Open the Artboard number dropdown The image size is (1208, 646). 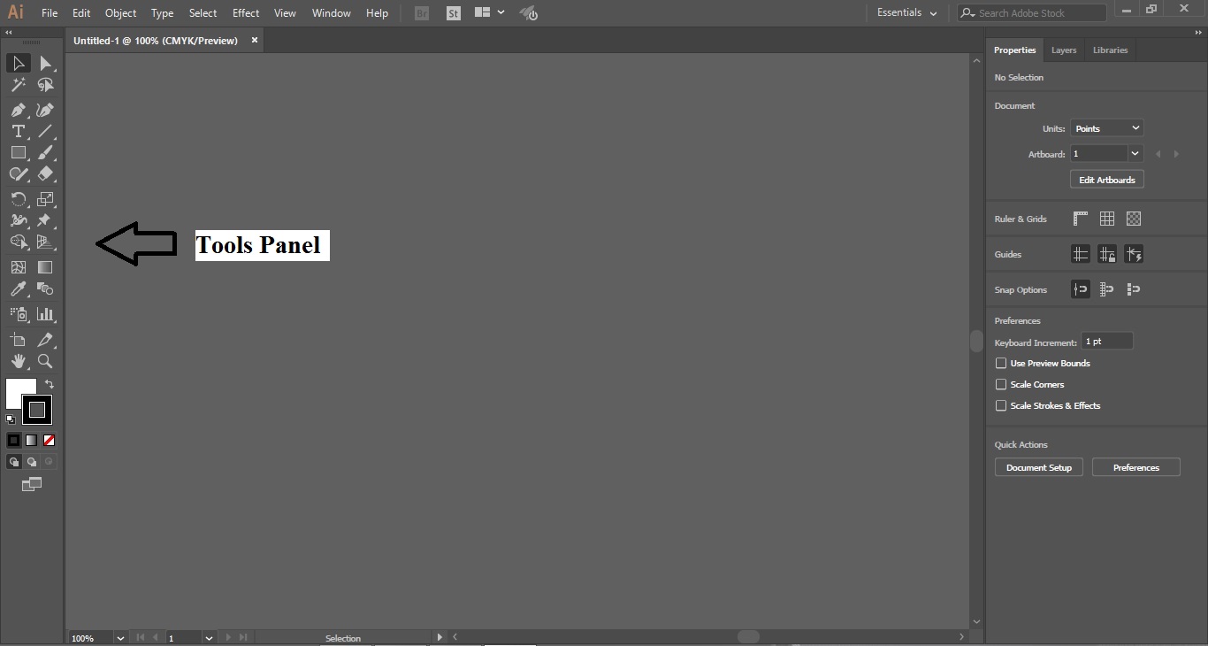pos(1135,154)
